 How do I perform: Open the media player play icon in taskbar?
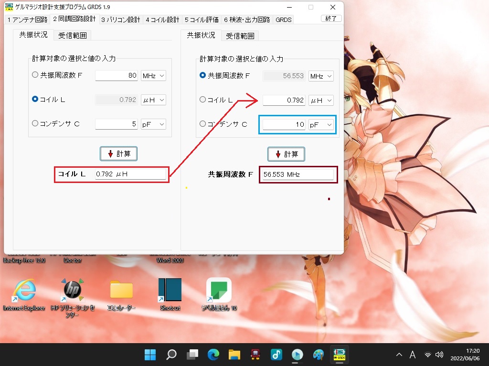click(297, 354)
